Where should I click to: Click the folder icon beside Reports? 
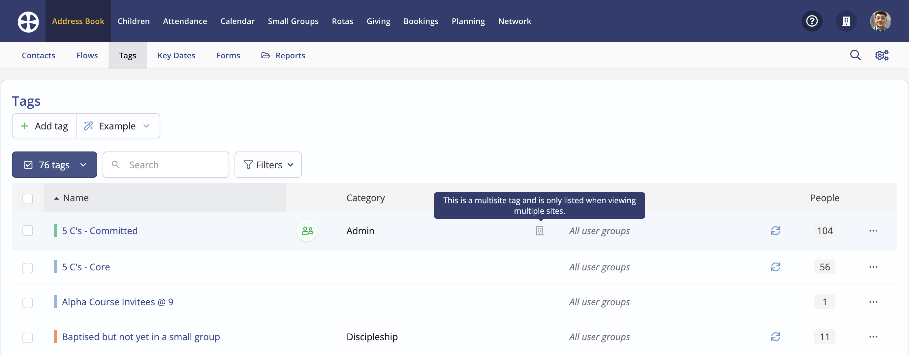tap(266, 55)
